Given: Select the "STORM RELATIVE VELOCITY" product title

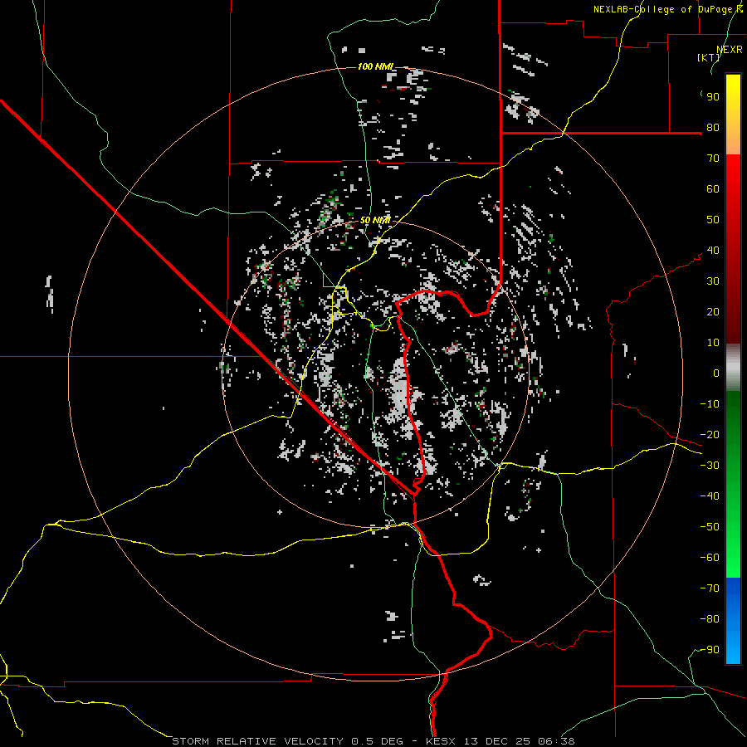Looking at the screenshot, I should coord(257,741).
